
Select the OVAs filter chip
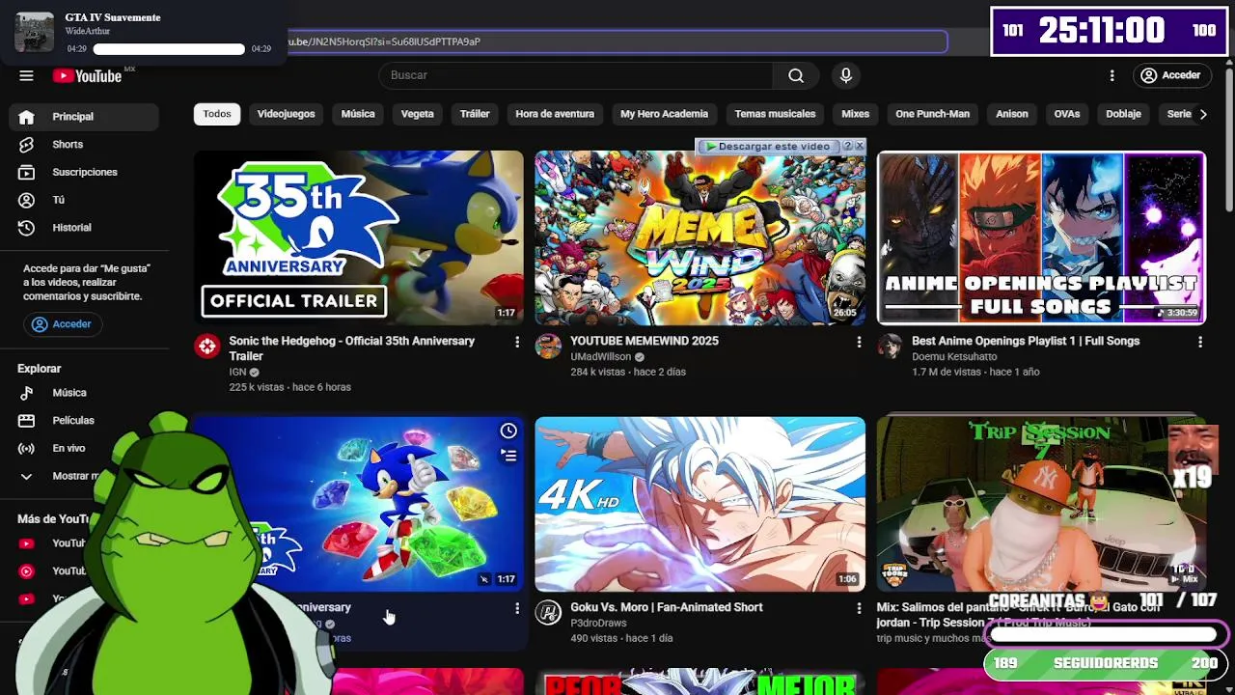pyautogui.click(x=1067, y=114)
